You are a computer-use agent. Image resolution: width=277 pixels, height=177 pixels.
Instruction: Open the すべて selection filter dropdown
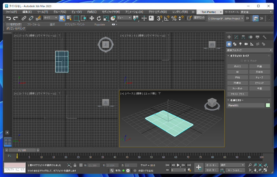tap(50, 18)
